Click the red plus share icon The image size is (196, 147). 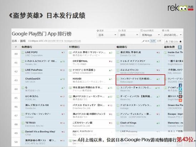(180, 100)
